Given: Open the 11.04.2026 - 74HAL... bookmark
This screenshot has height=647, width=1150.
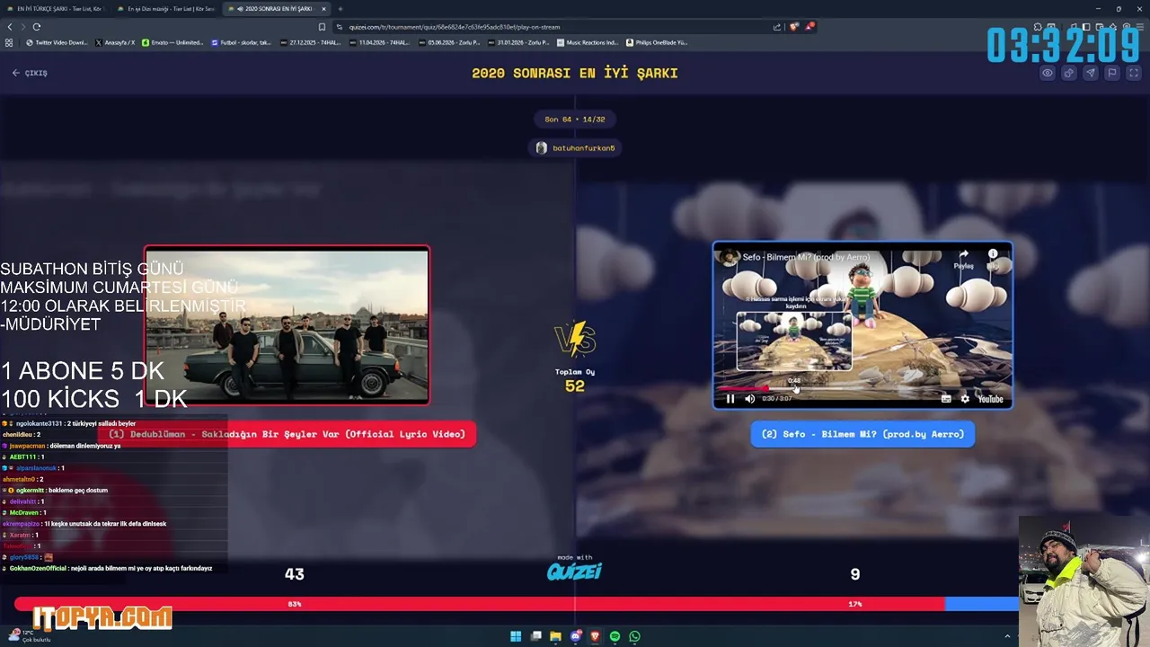Looking at the screenshot, I should (x=380, y=42).
